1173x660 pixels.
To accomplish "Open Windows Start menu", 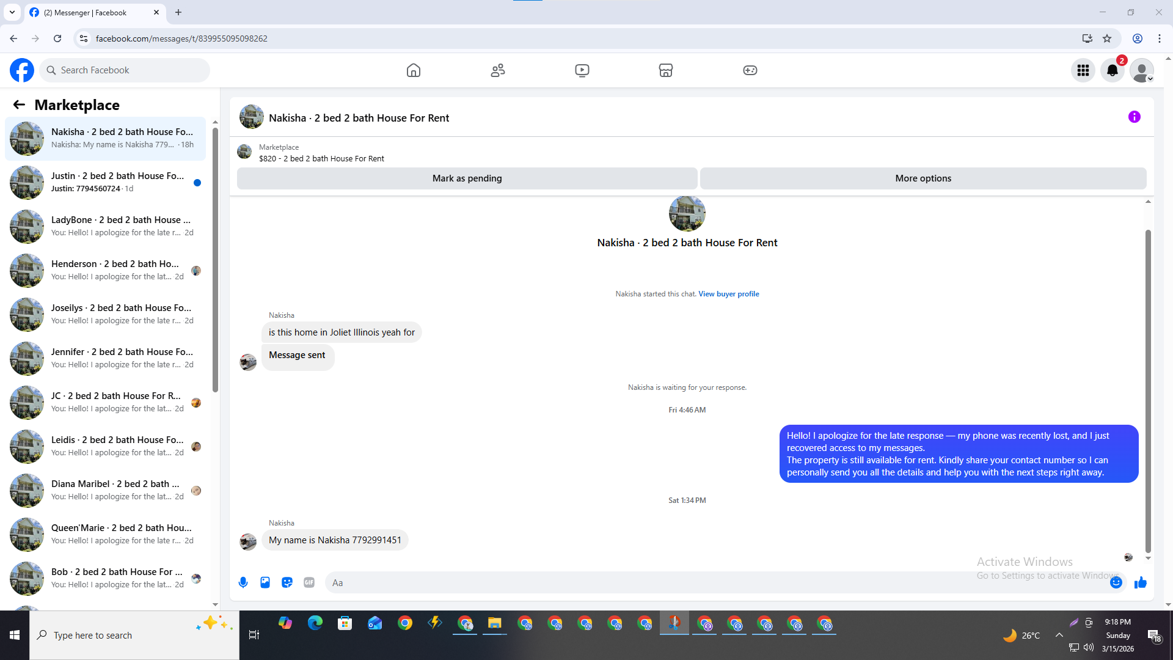I will tap(15, 636).
